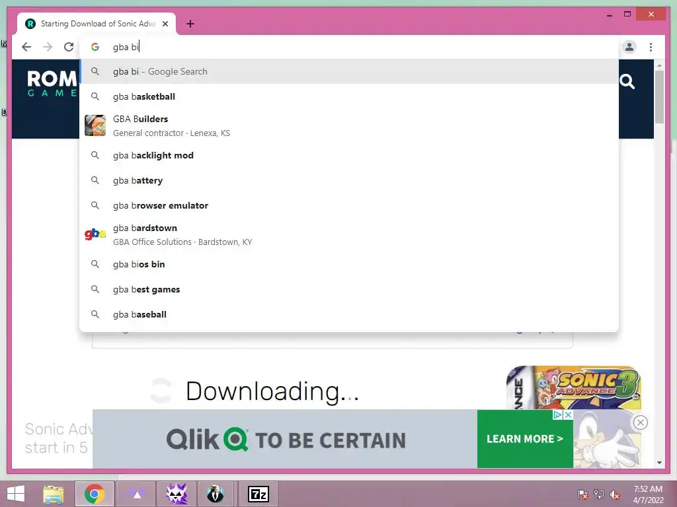
Task: Select the 'gba best games' suggestion
Action: [349, 289]
